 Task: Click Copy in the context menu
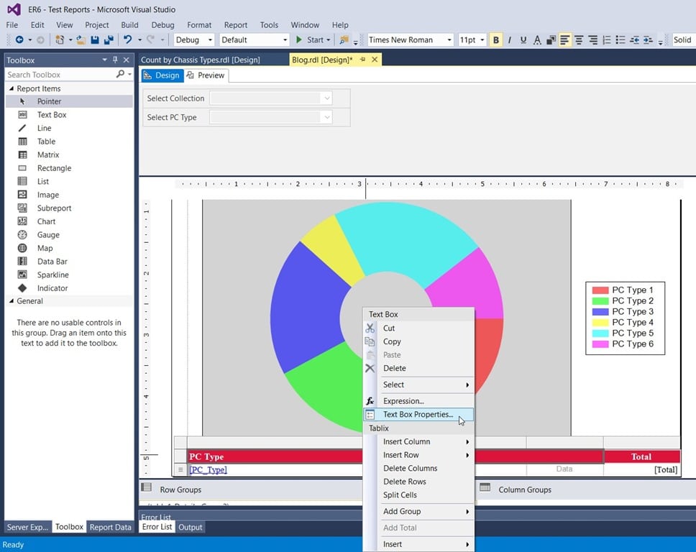392,341
